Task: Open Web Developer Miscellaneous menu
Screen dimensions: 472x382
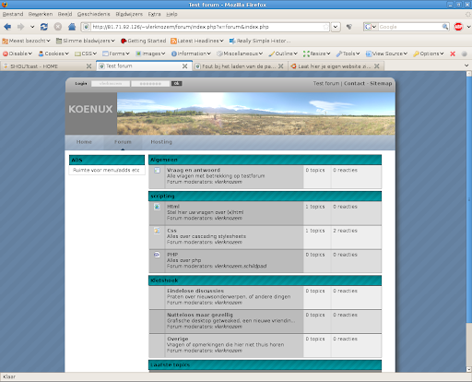Action: coord(240,54)
